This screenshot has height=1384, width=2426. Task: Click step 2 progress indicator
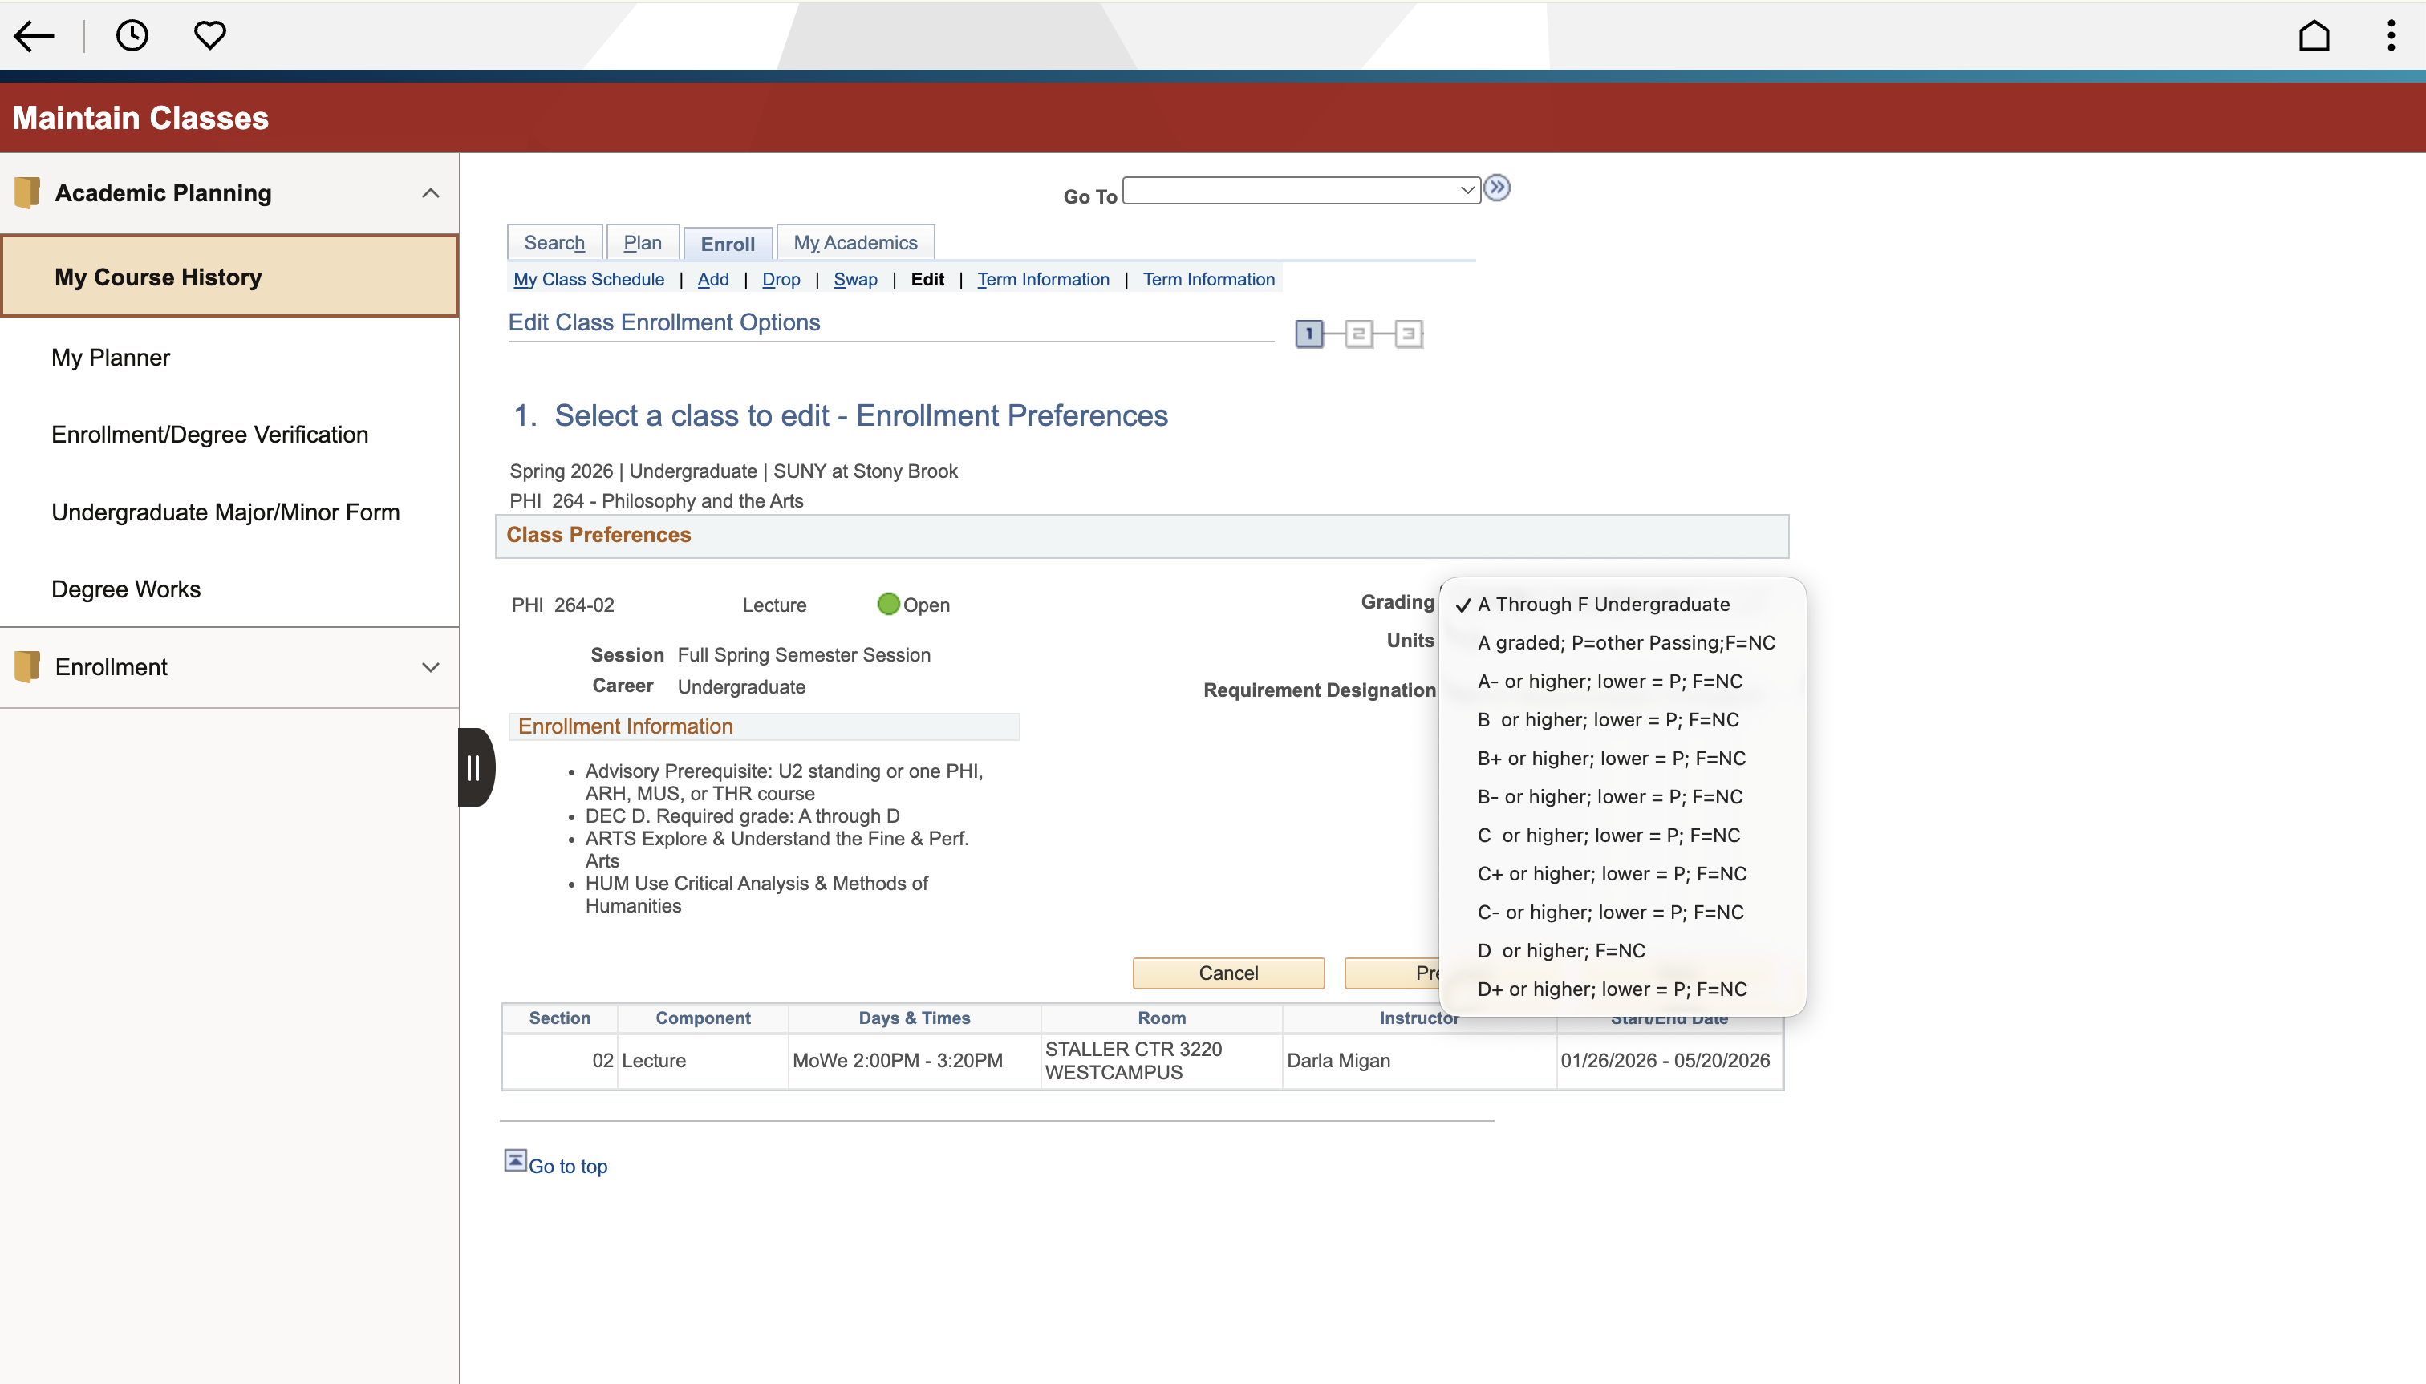click(1359, 334)
